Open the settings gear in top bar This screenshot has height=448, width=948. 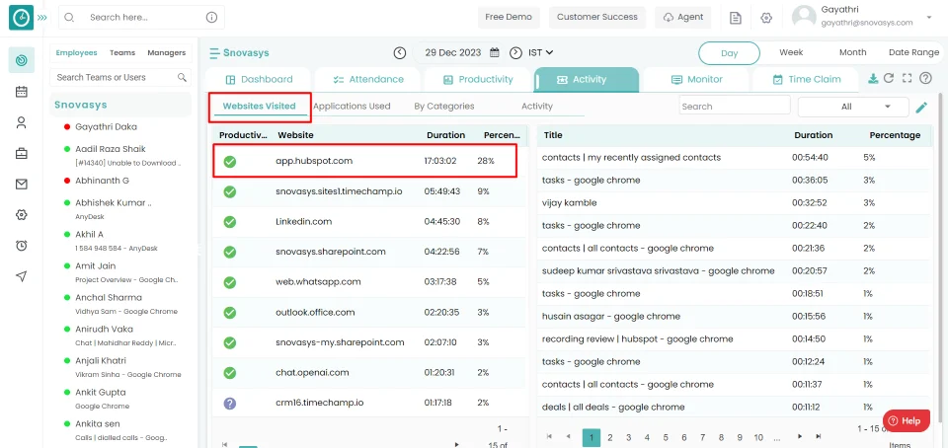(x=766, y=18)
